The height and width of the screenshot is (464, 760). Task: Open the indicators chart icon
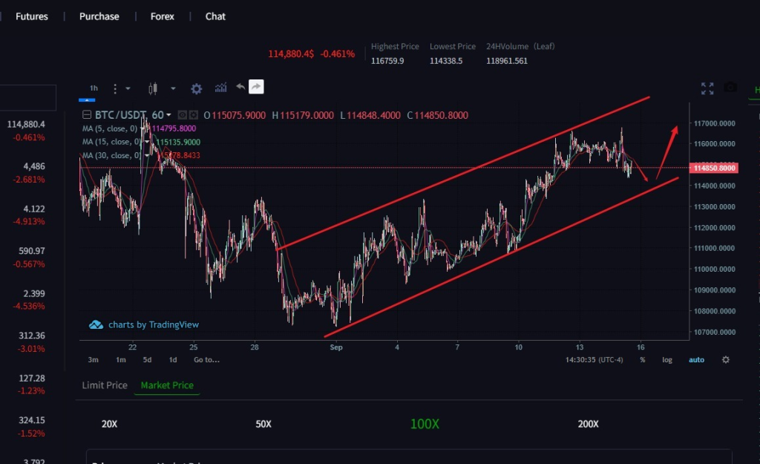coord(220,88)
